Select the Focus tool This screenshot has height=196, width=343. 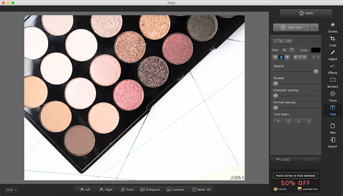click(x=332, y=96)
